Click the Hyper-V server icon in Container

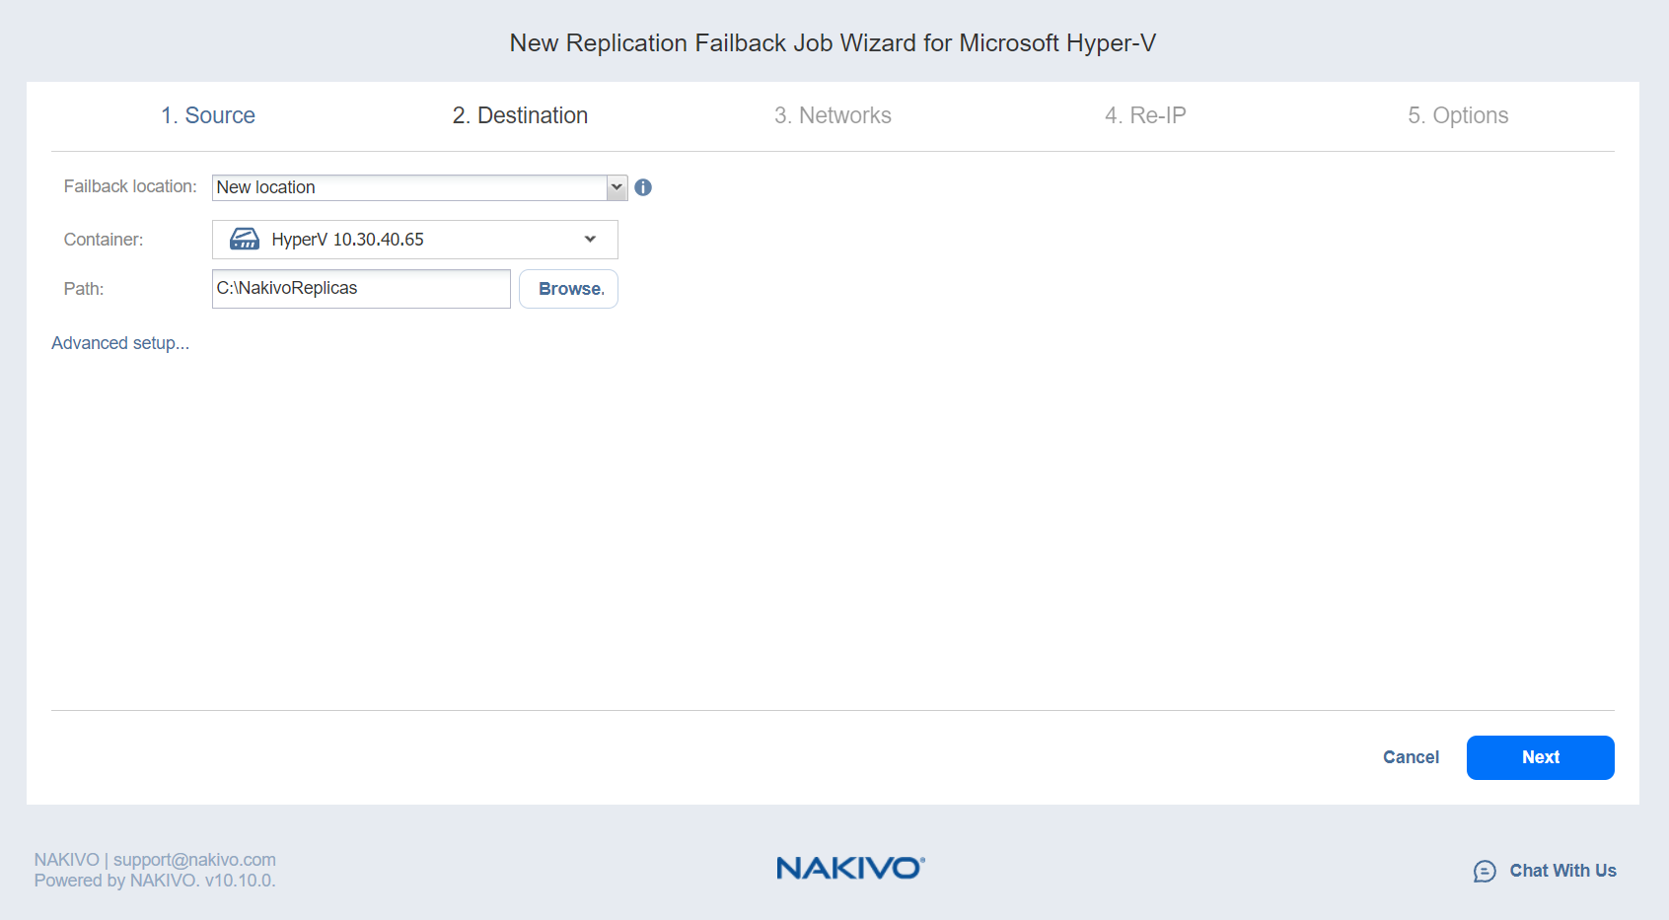244,240
